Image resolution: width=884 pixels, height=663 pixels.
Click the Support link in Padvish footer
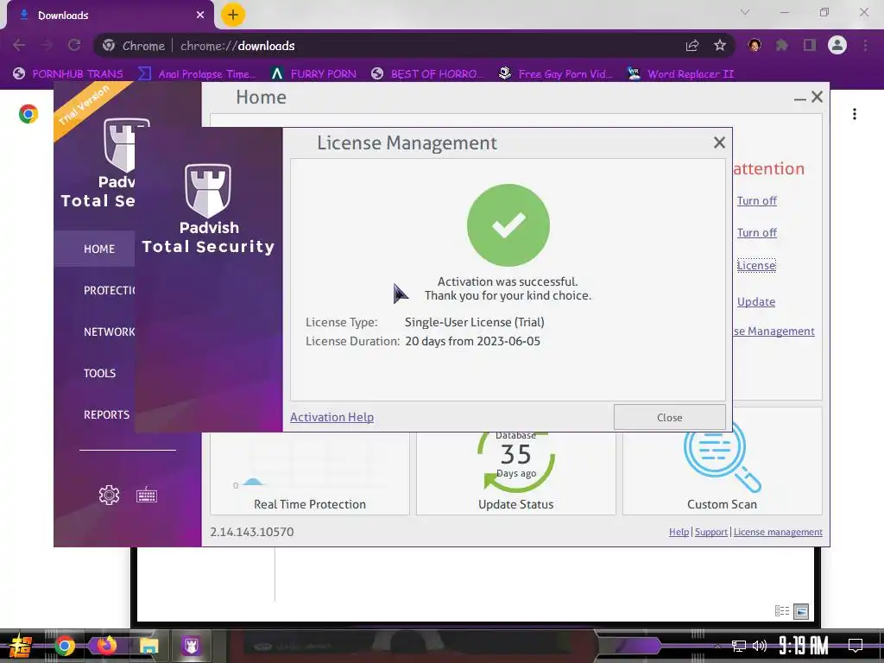click(x=711, y=532)
